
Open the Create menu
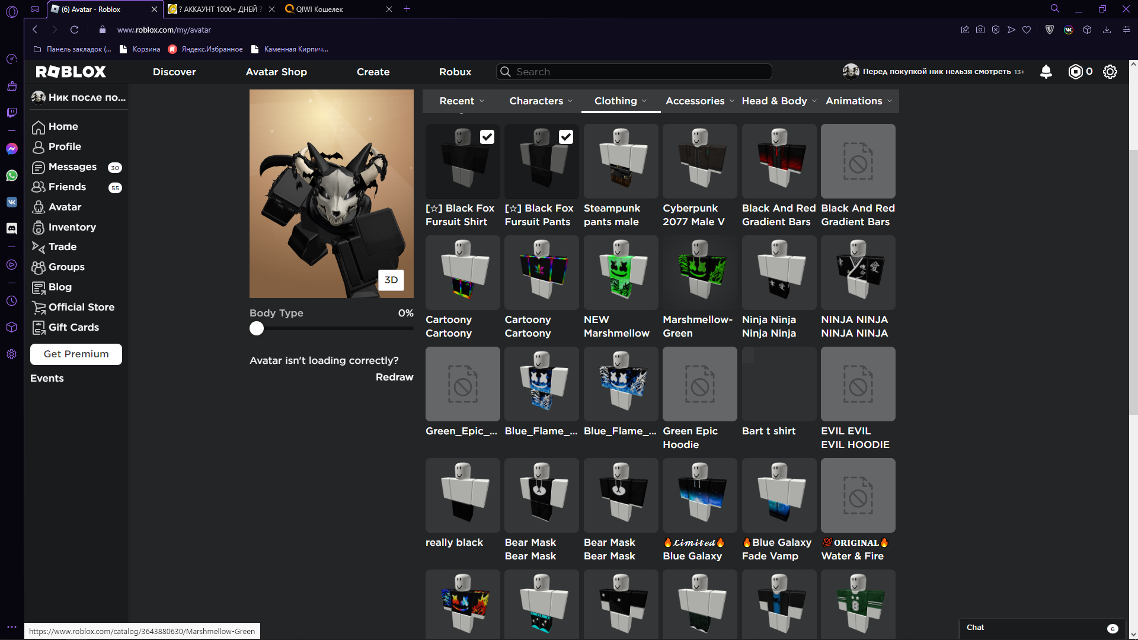373,72
